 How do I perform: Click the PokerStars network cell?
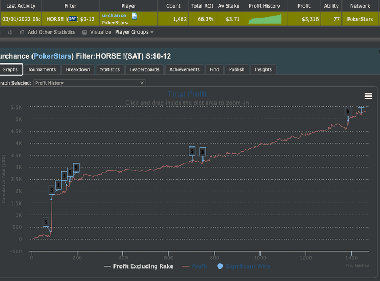tap(360, 19)
